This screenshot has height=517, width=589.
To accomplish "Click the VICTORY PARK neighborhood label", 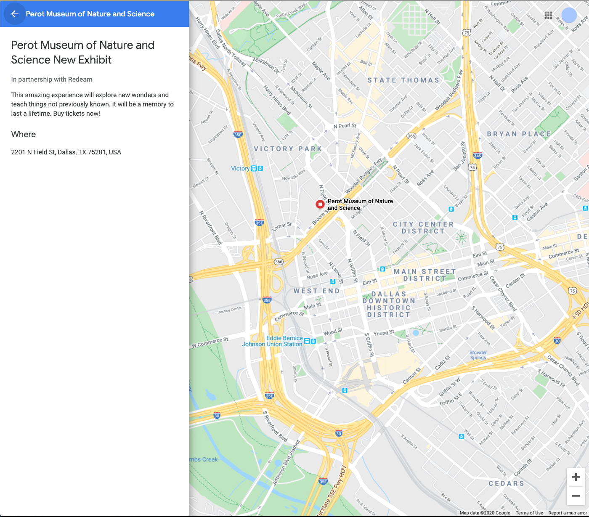I will click(288, 149).
